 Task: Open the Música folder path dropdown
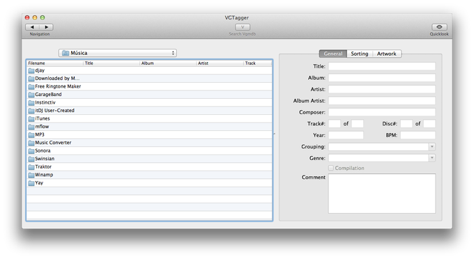pyautogui.click(x=118, y=53)
